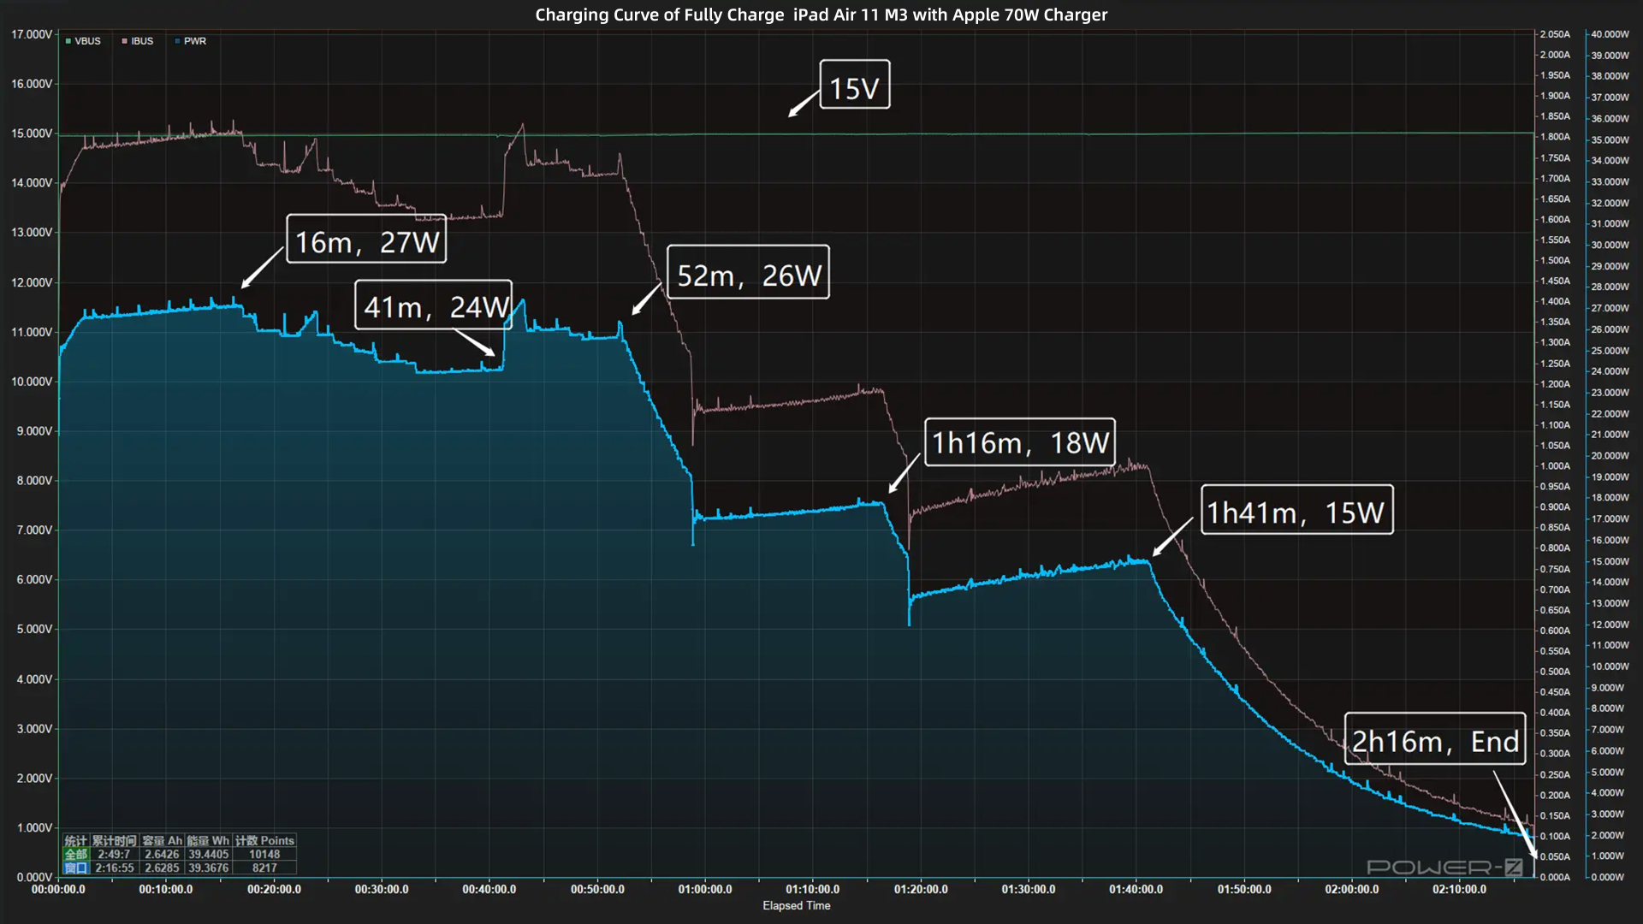Click the 0.500A current axis label
Screen dimensions: 1643x924
1555,672
